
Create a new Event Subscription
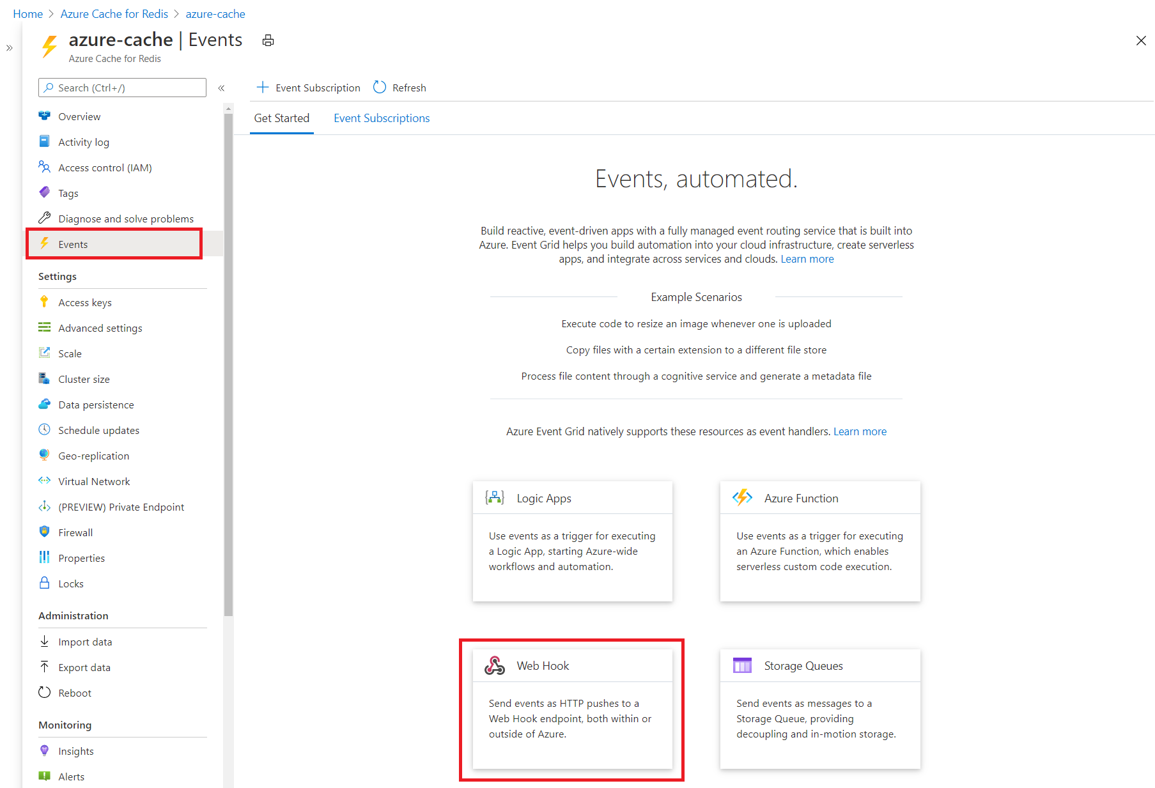pyautogui.click(x=308, y=88)
